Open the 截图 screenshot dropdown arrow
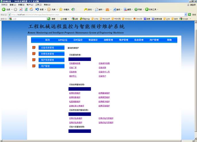The height and width of the screenshot is (142, 197). (132, 9)
